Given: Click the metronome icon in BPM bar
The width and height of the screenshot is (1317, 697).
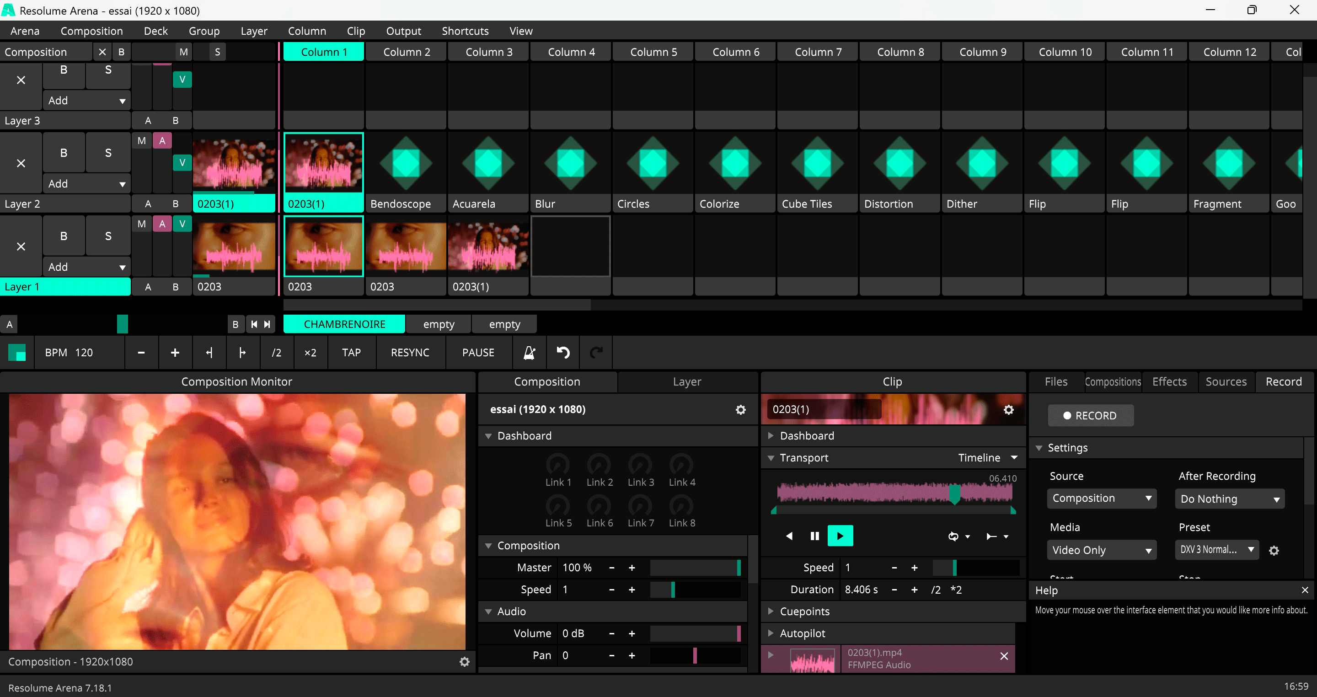Looking at the screenshot, I should click(x=529, y=352).
